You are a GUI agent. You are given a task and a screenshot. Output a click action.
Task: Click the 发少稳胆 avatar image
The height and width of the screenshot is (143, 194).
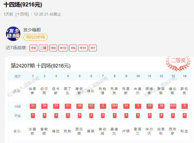pyautogui.click(x=13, y=34)
